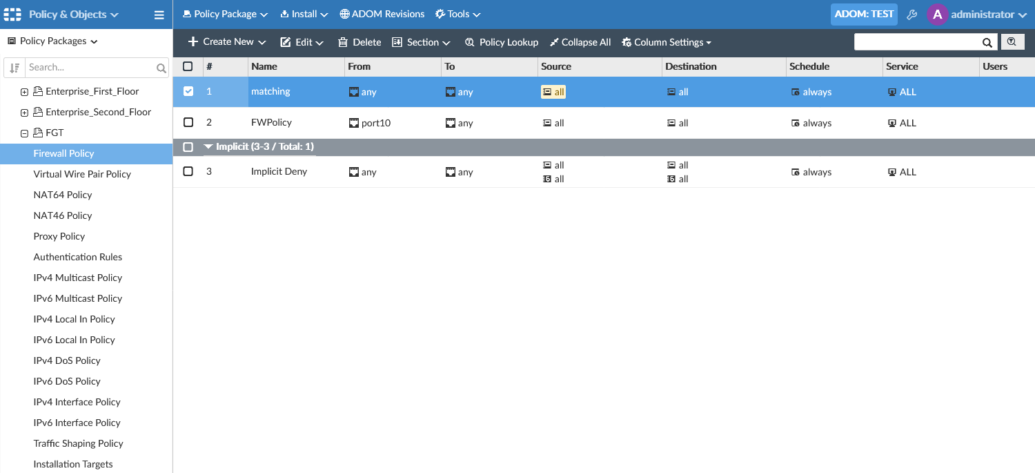Screen dimensions: 1035x473
Task: Open ADOM Revisions
Action: [x=382, y=14]
